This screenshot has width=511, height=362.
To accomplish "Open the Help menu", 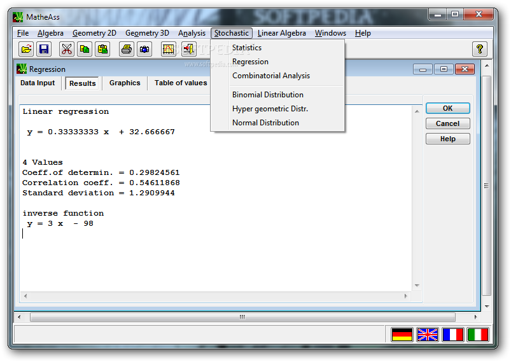I will (x=363, y=33).
